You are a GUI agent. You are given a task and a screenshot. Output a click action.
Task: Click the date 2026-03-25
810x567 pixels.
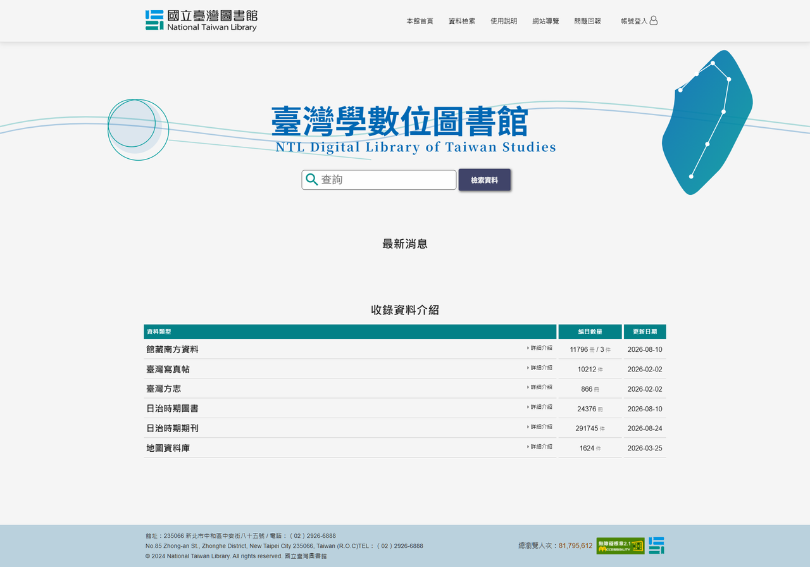click(645, 448)
